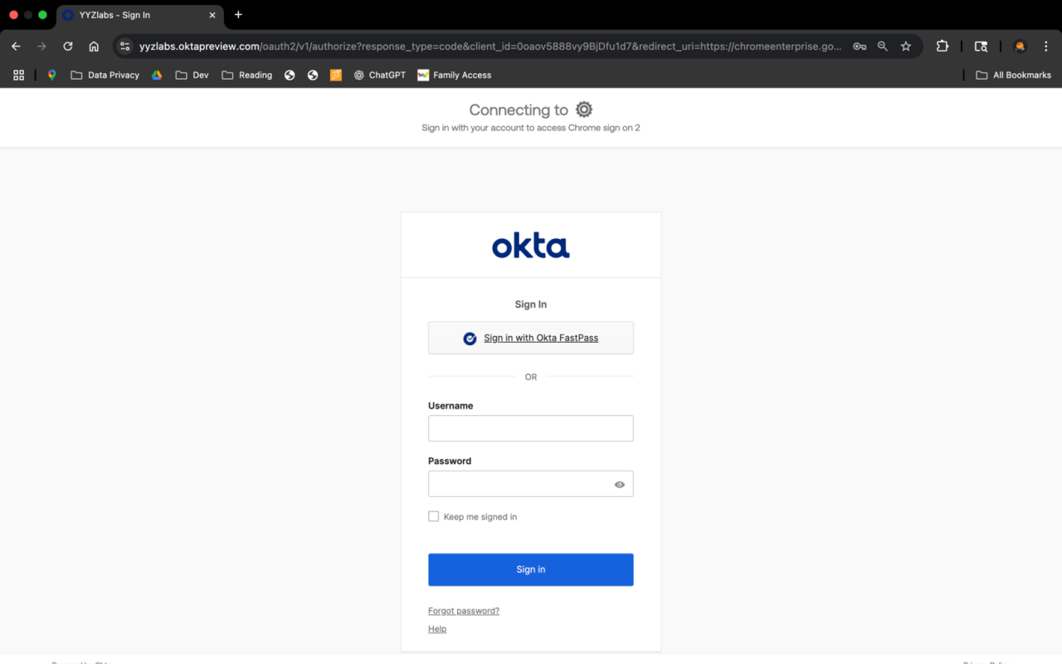1062x664 pixels.
Task: Bookmark this page with the star icon
Action: pyautogui.click(x=906, y=46)
